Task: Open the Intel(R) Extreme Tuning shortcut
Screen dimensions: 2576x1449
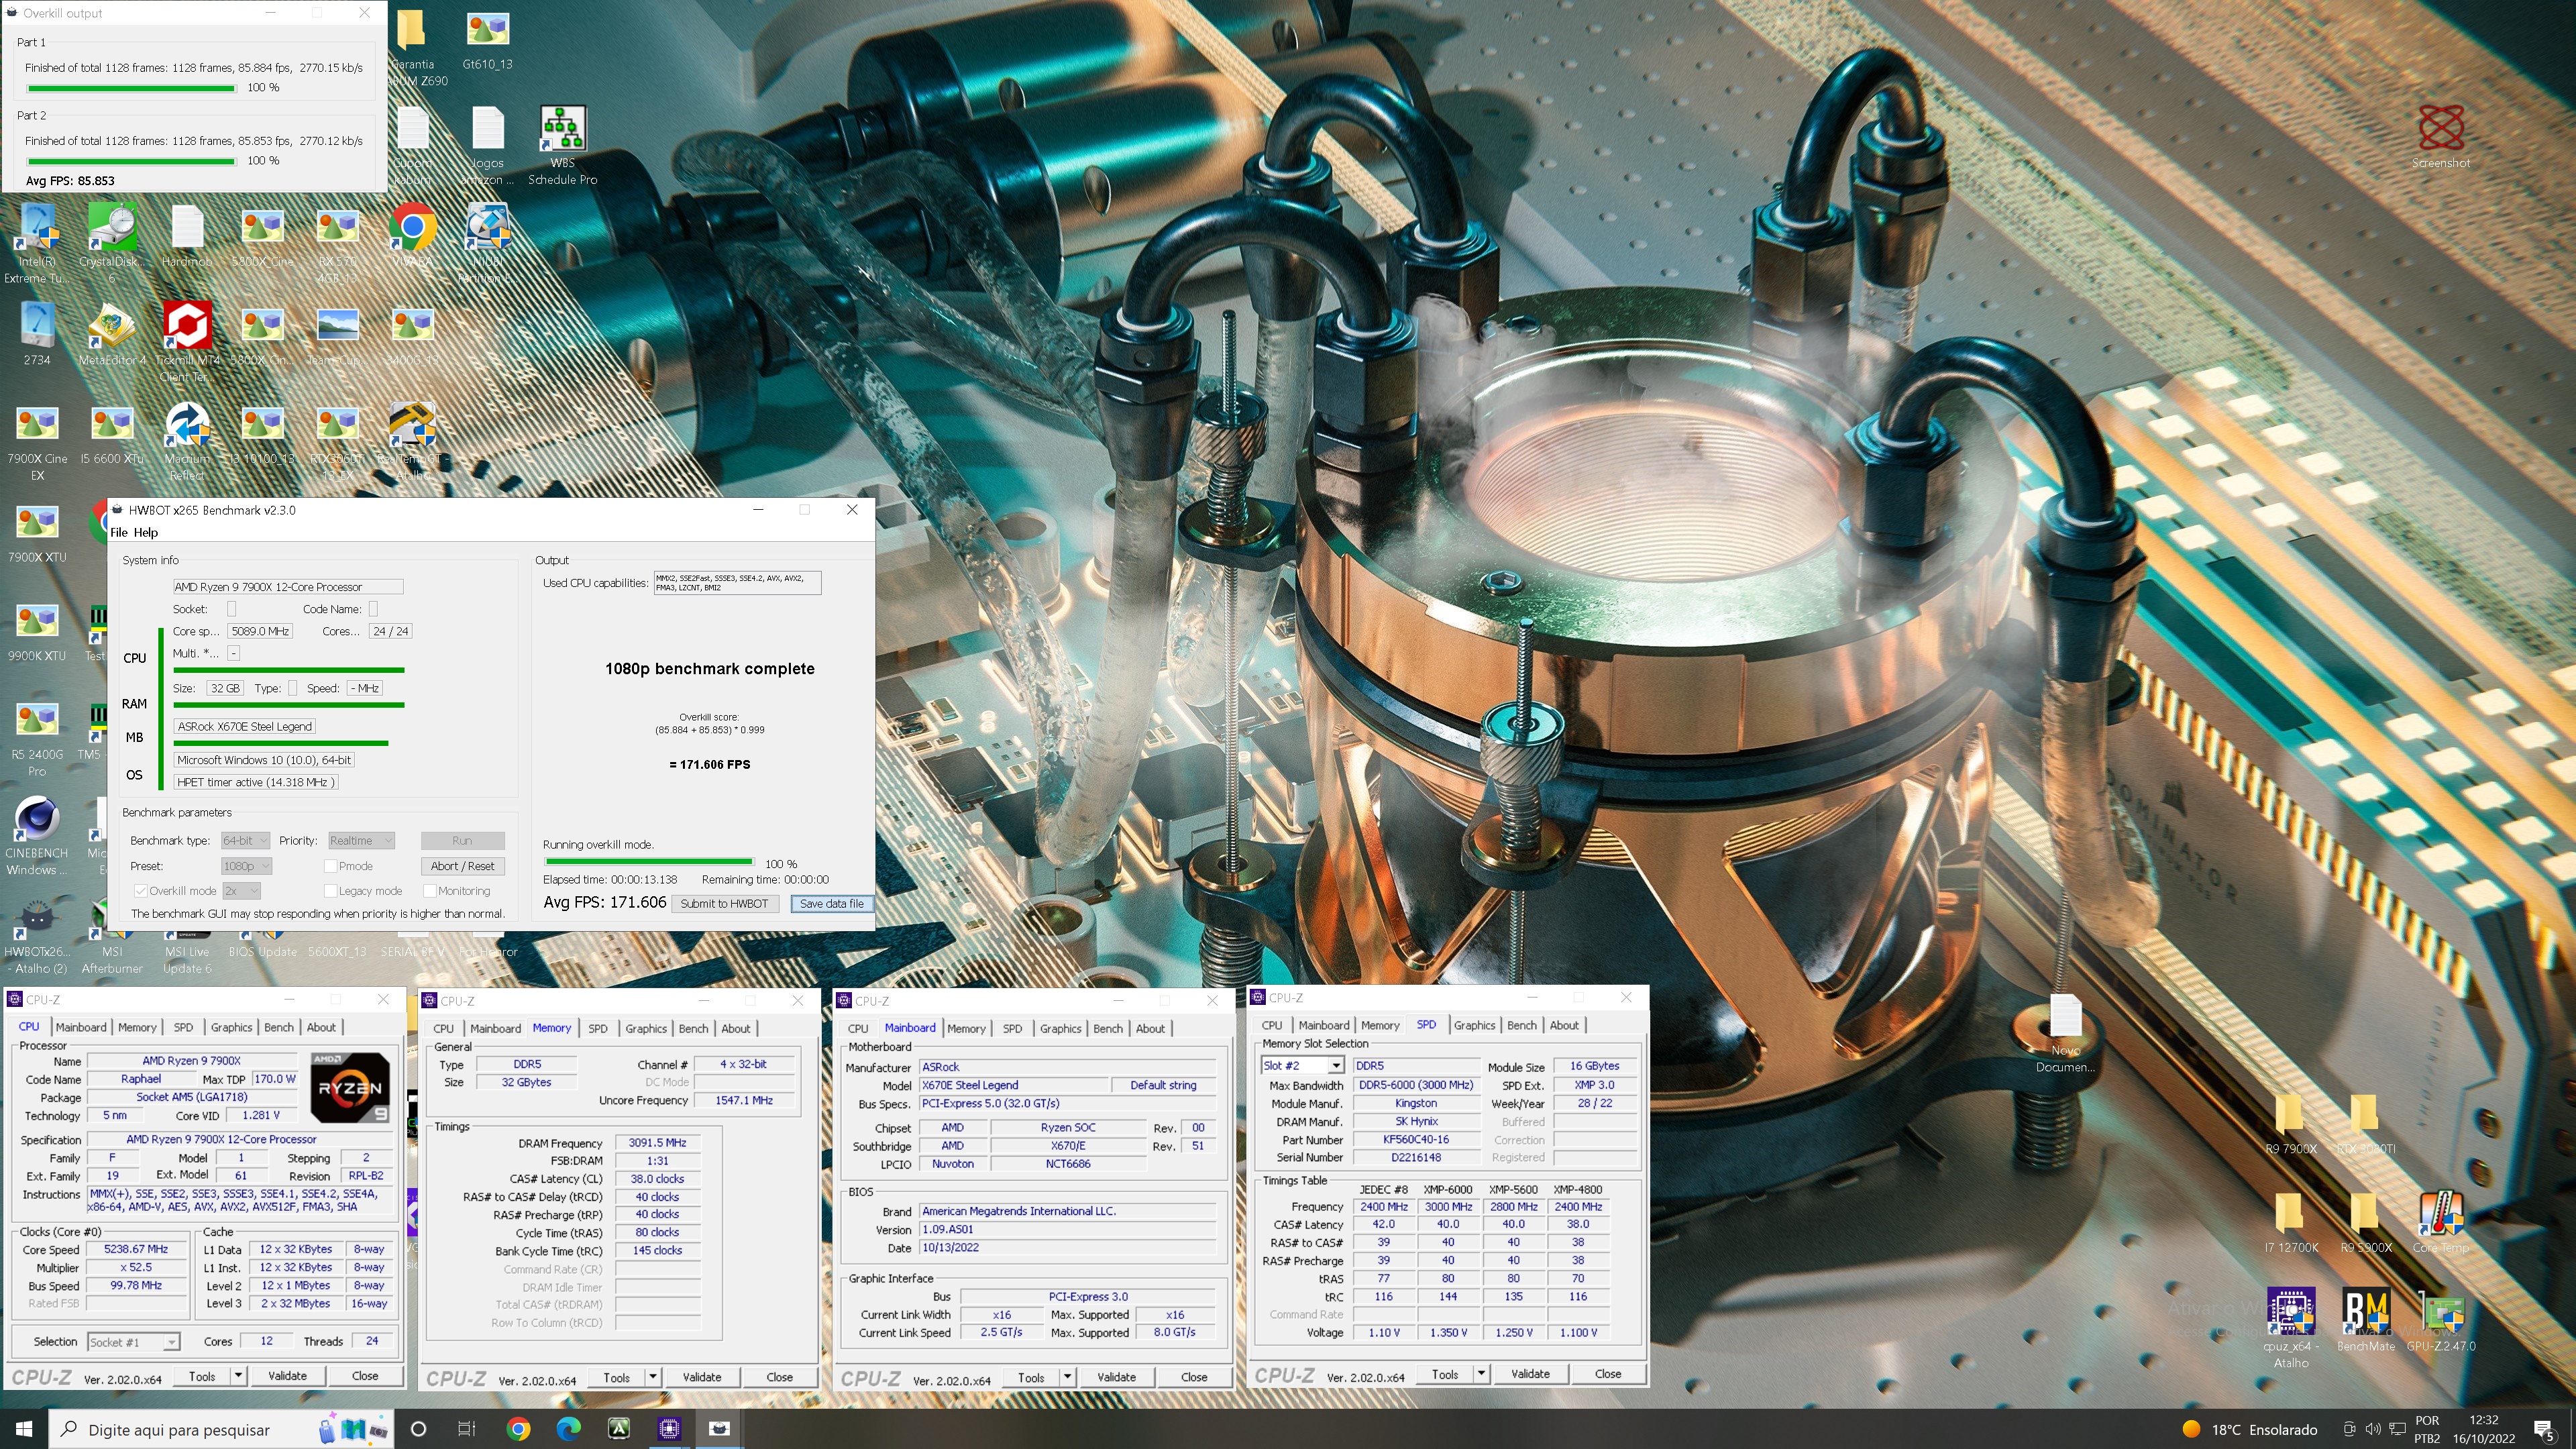Action: pos(37,243)
